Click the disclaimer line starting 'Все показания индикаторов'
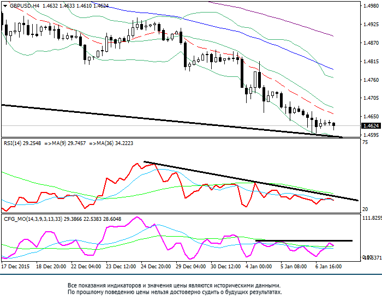Viewport: 382px width, 301px height. click(x=174, y=285)
